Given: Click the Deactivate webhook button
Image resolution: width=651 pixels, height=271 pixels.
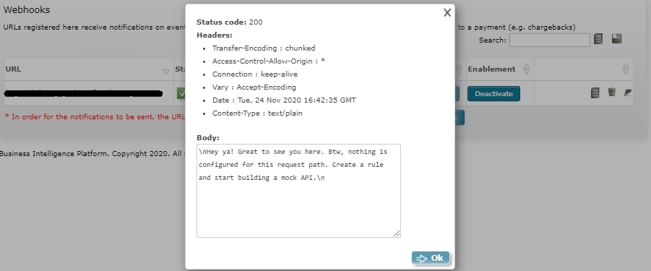Looking at the screenshot, I should pyautogui.click(x=493, y=93).
